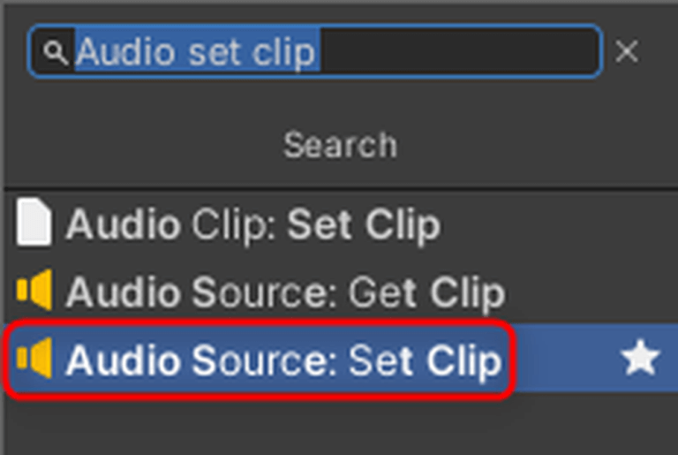Clear the search with the X button

point(627,52)
